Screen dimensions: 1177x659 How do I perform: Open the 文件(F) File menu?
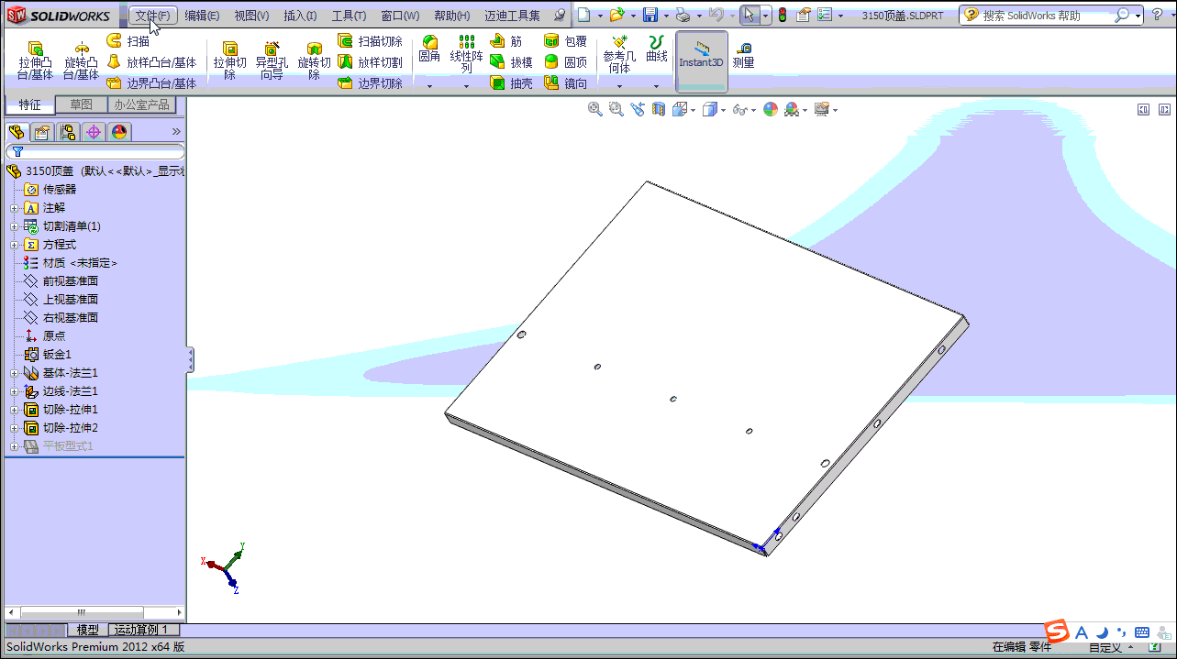coord(152,16)
